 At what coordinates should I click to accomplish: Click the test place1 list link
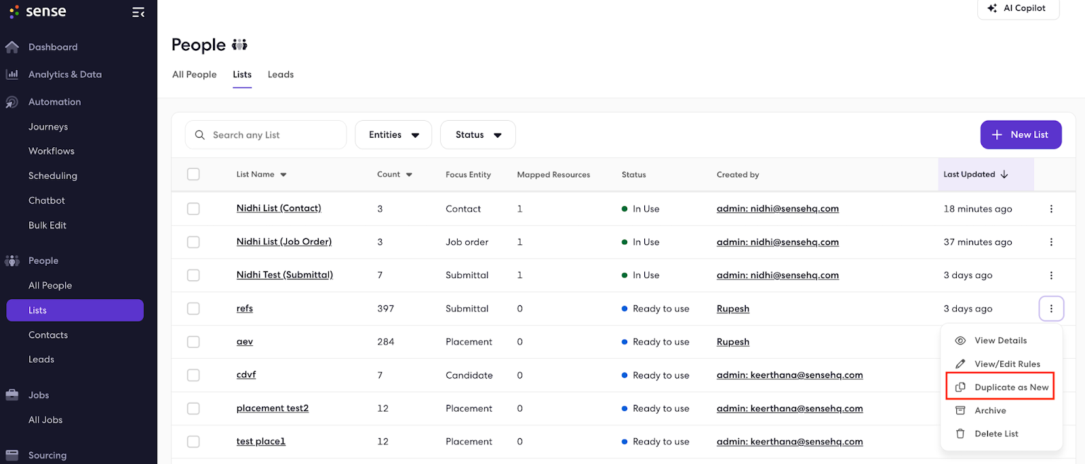(x=261, y=442)
